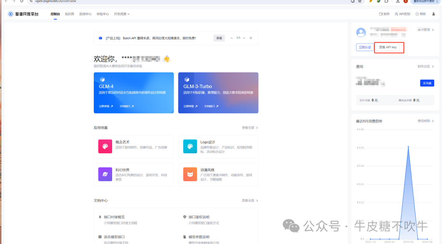This screenshot has height=244, width=442.
Task: Click 立即体验 on the GLM-3-Turbo card
Action: (191, 106)
